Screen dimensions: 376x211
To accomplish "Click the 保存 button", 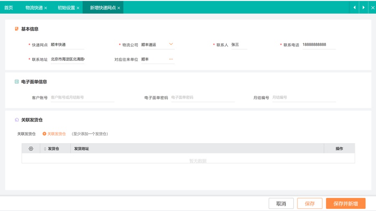I will [x=310, y=204].
